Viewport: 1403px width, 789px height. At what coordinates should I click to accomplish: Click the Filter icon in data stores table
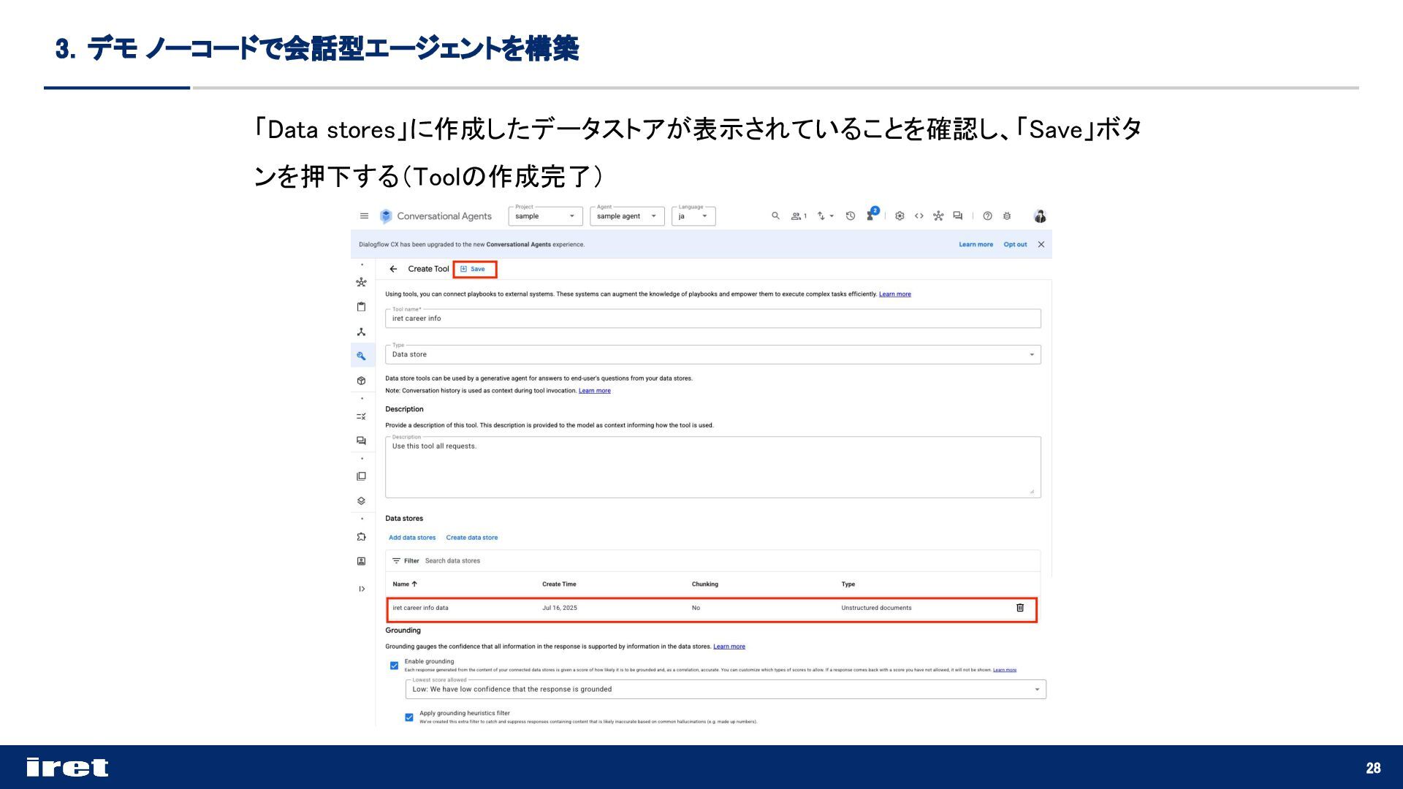[396, 561]
